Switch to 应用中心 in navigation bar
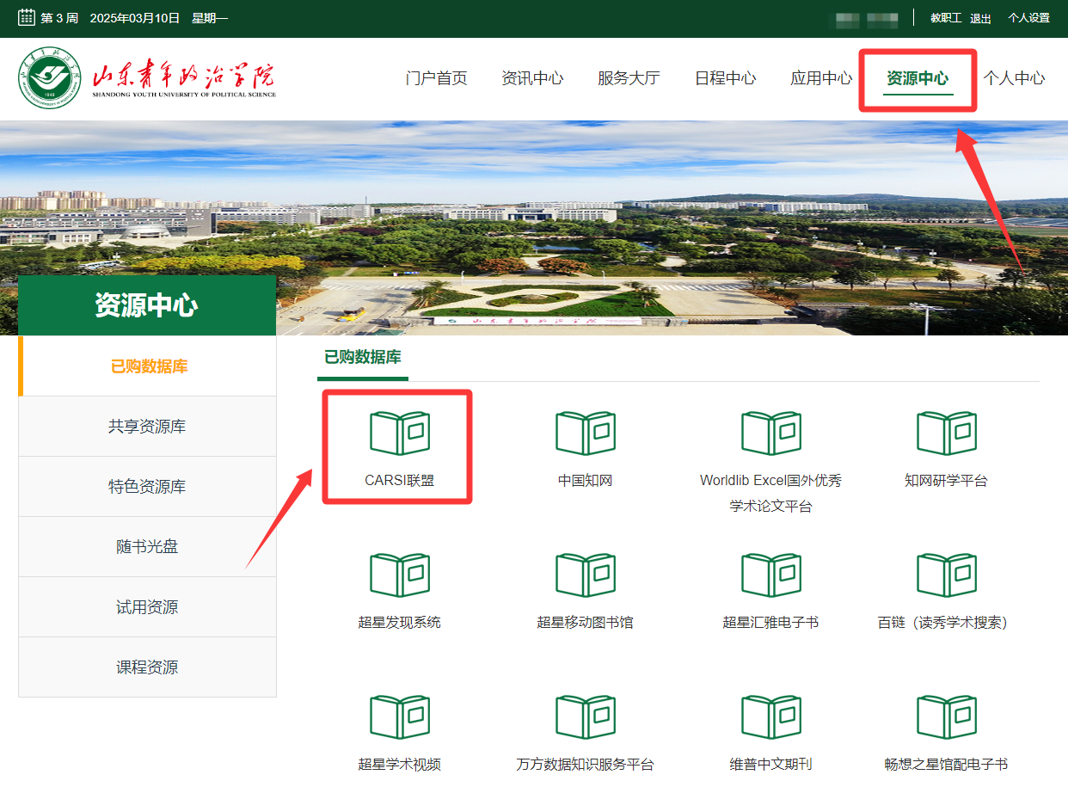1068x787 pixels. tap(821, 78)
